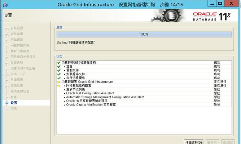Select the 安装位置 step in sidebar
241x144 pixels.
(x=17, y=85)
